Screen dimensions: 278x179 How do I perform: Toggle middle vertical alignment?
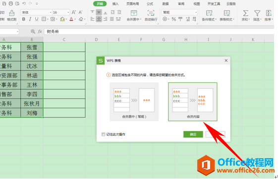point(99,12)
